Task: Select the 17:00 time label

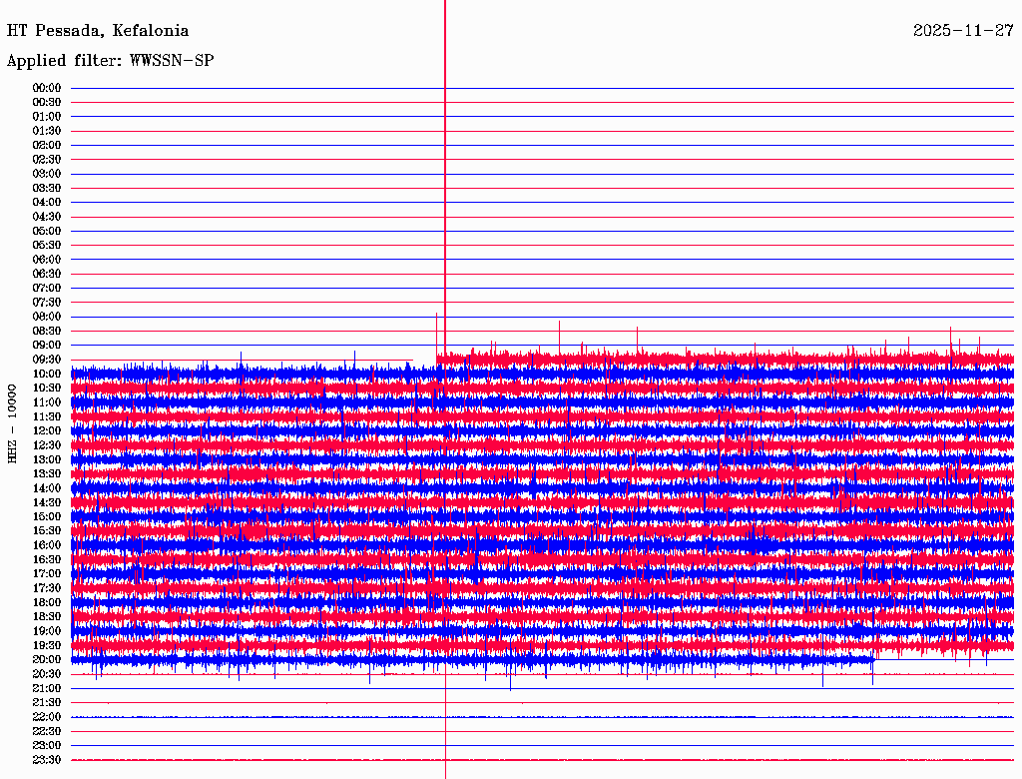Action: coord(47,574)
